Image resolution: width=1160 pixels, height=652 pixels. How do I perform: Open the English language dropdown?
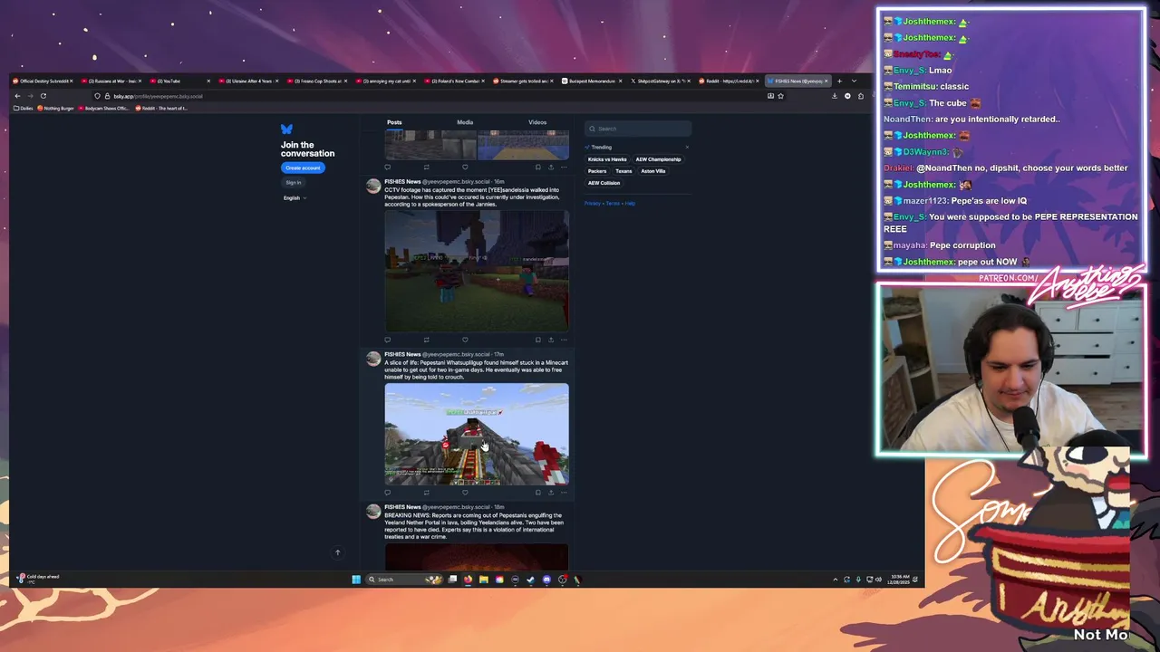(x=295, y=198)
